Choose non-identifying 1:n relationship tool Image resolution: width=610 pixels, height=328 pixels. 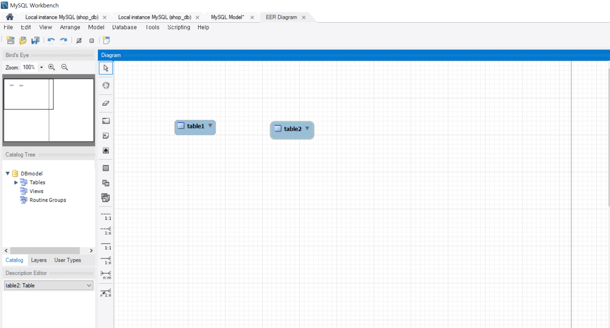tap(106, 231)
